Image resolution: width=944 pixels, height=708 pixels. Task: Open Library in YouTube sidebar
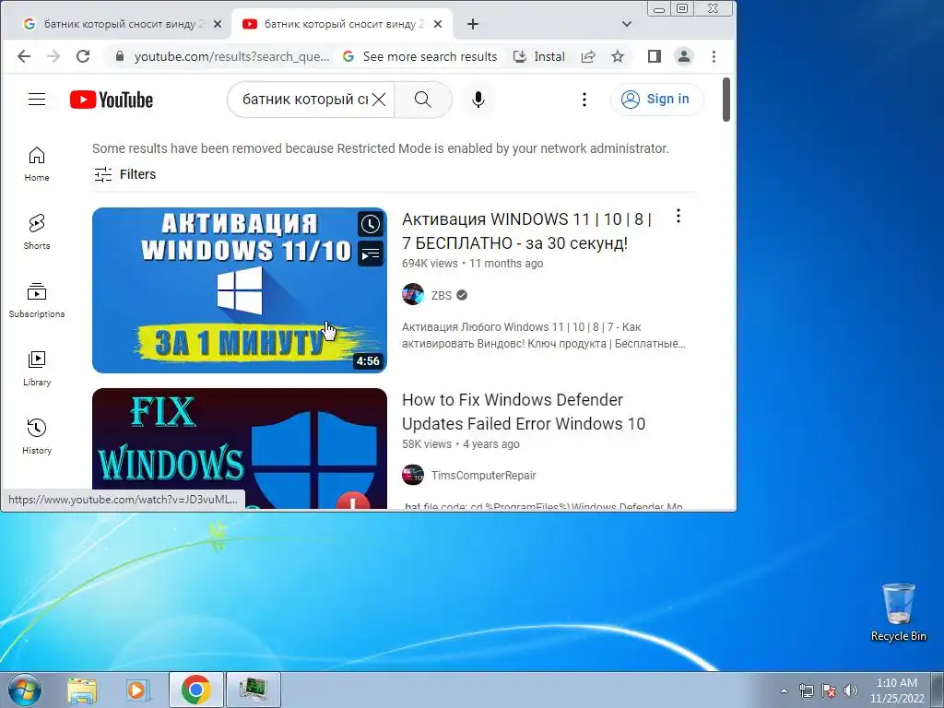pos(37,368)
